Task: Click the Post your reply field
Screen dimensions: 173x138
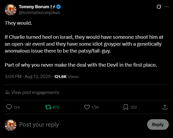Action: 79,124
